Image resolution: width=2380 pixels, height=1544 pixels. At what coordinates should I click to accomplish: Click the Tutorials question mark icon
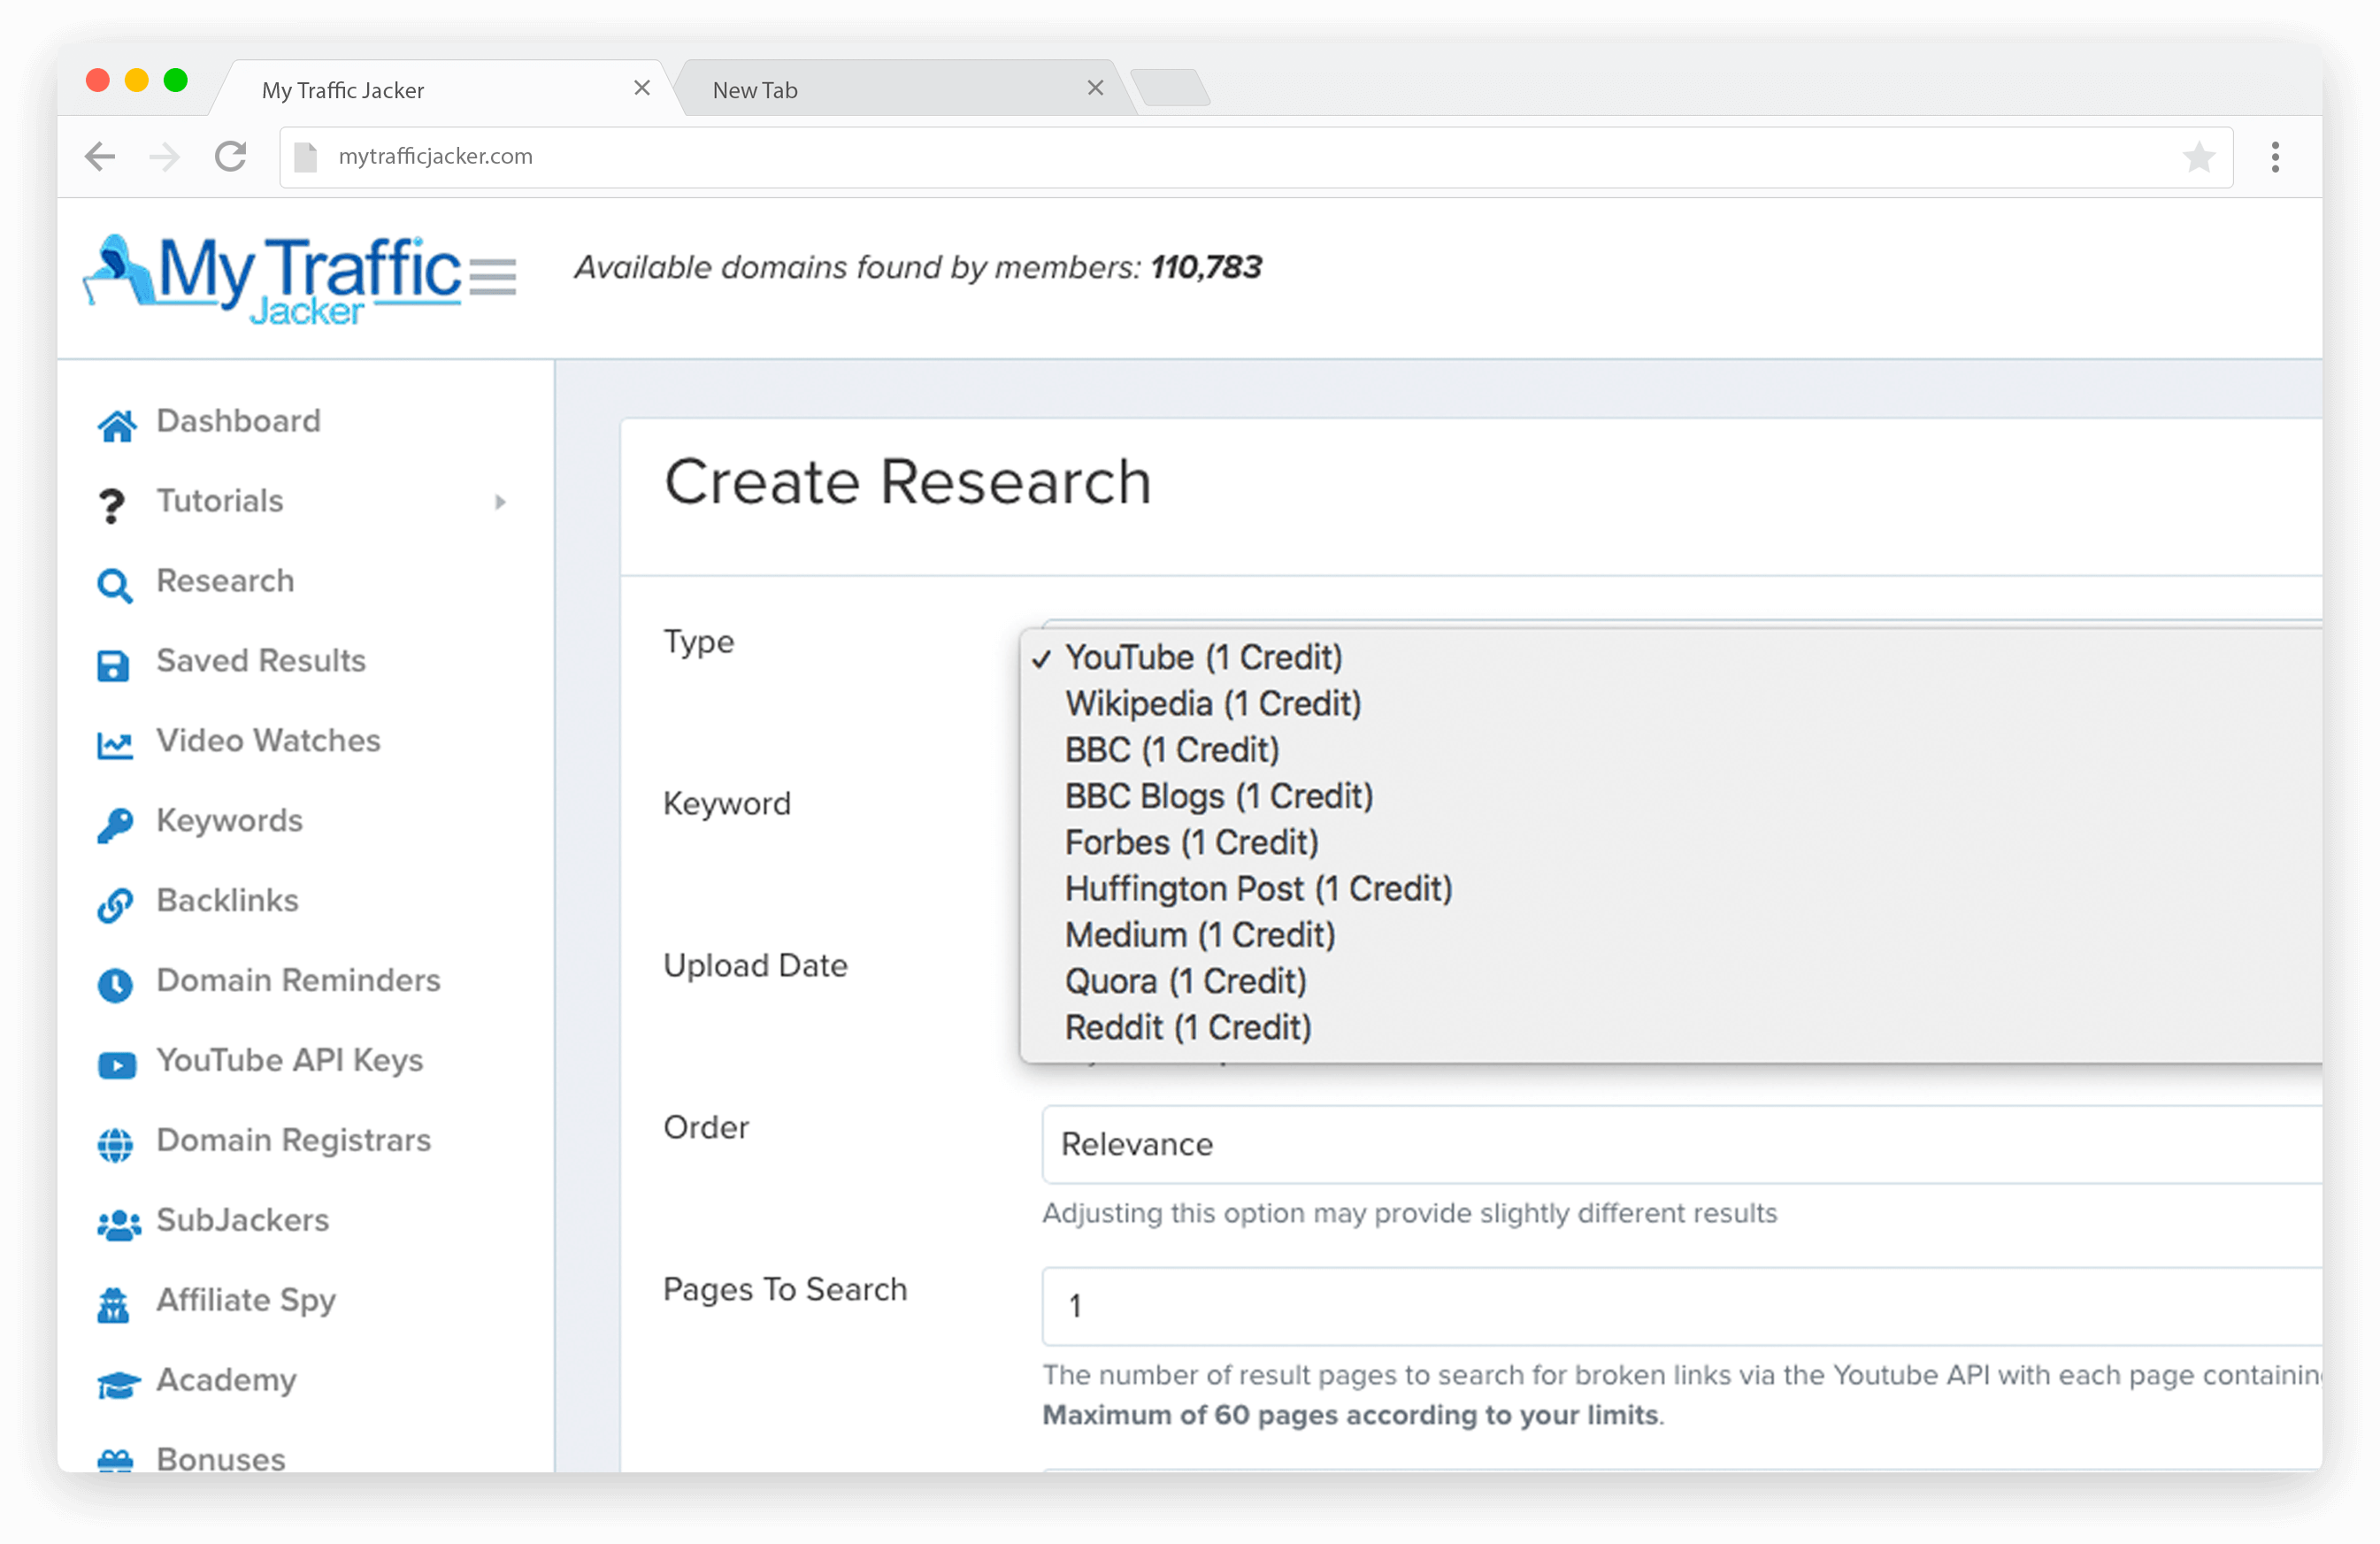(112, 505)
